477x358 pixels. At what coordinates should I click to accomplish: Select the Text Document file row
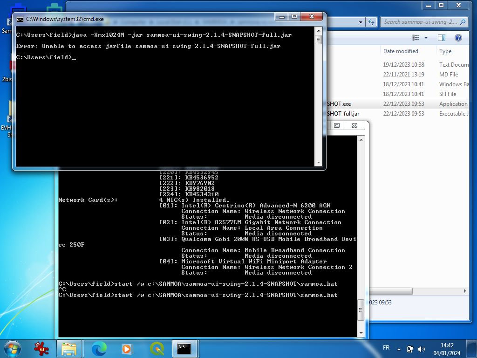[x=398, y=64]
